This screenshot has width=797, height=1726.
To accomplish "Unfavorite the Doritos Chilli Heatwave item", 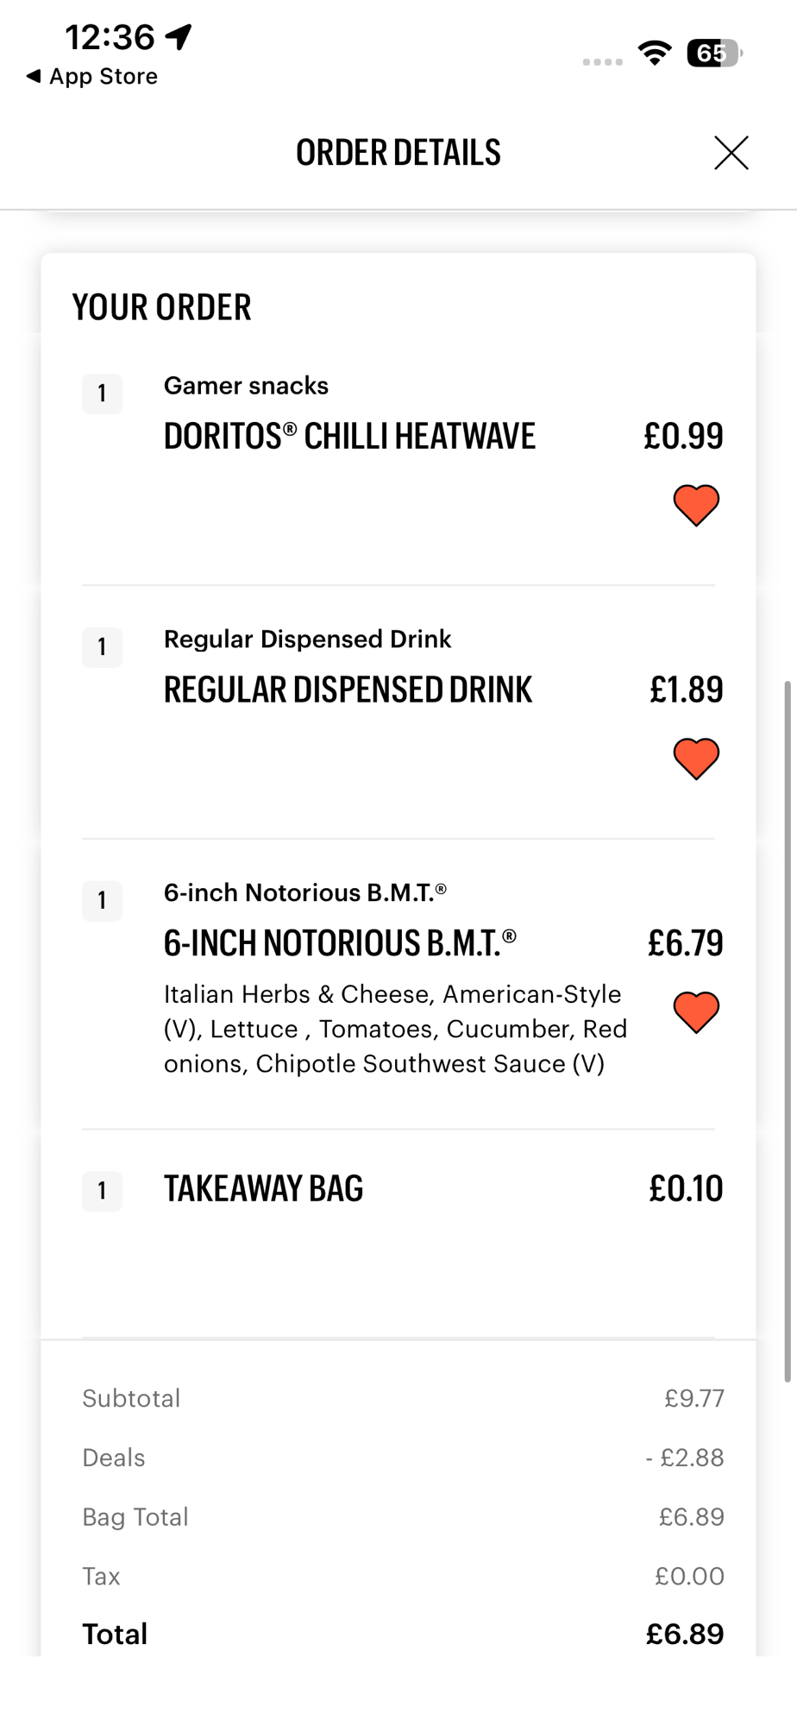I will [x=696, y=505].
